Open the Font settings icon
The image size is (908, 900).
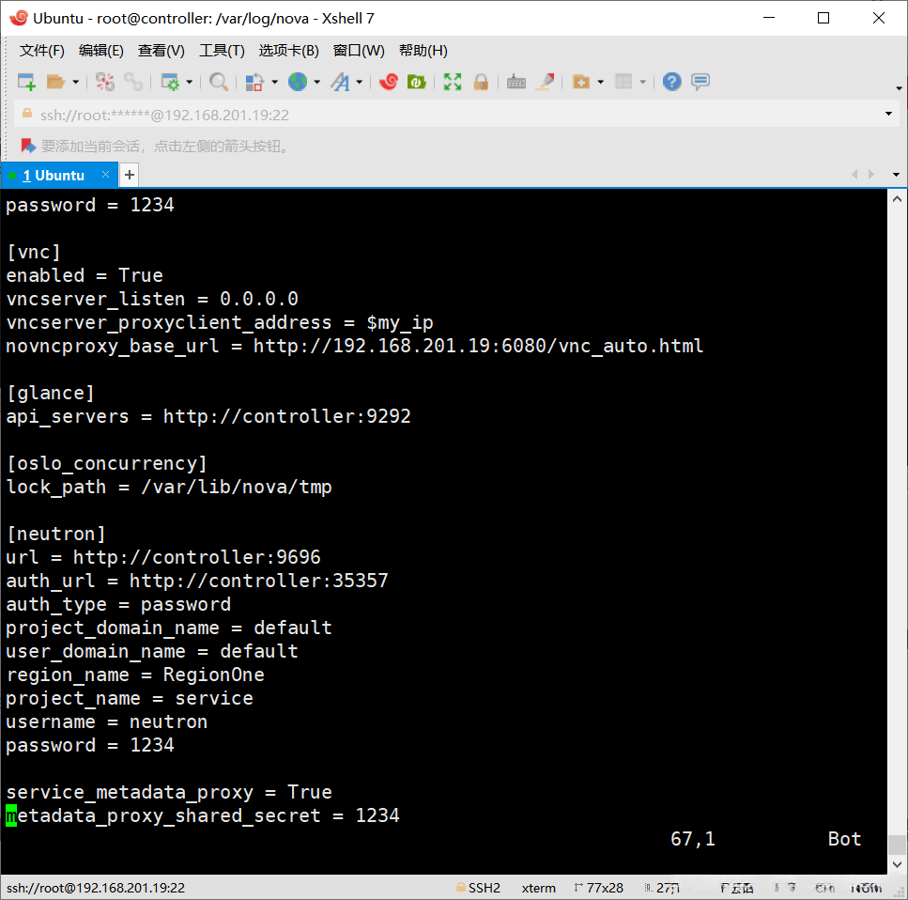(341, 82)
